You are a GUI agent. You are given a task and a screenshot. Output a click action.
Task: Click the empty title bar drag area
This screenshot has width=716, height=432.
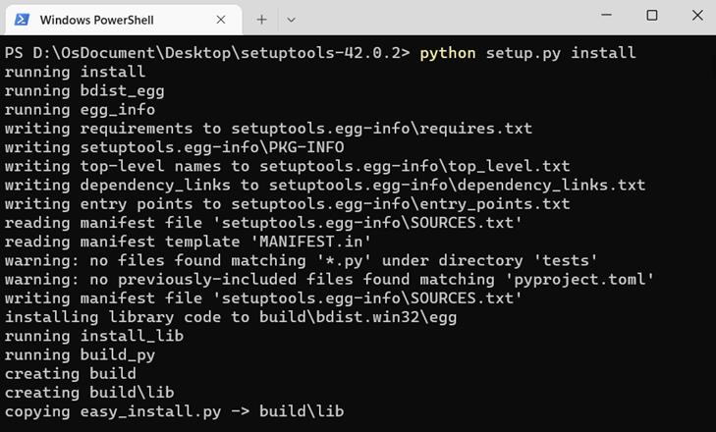[x=442, y=18]
